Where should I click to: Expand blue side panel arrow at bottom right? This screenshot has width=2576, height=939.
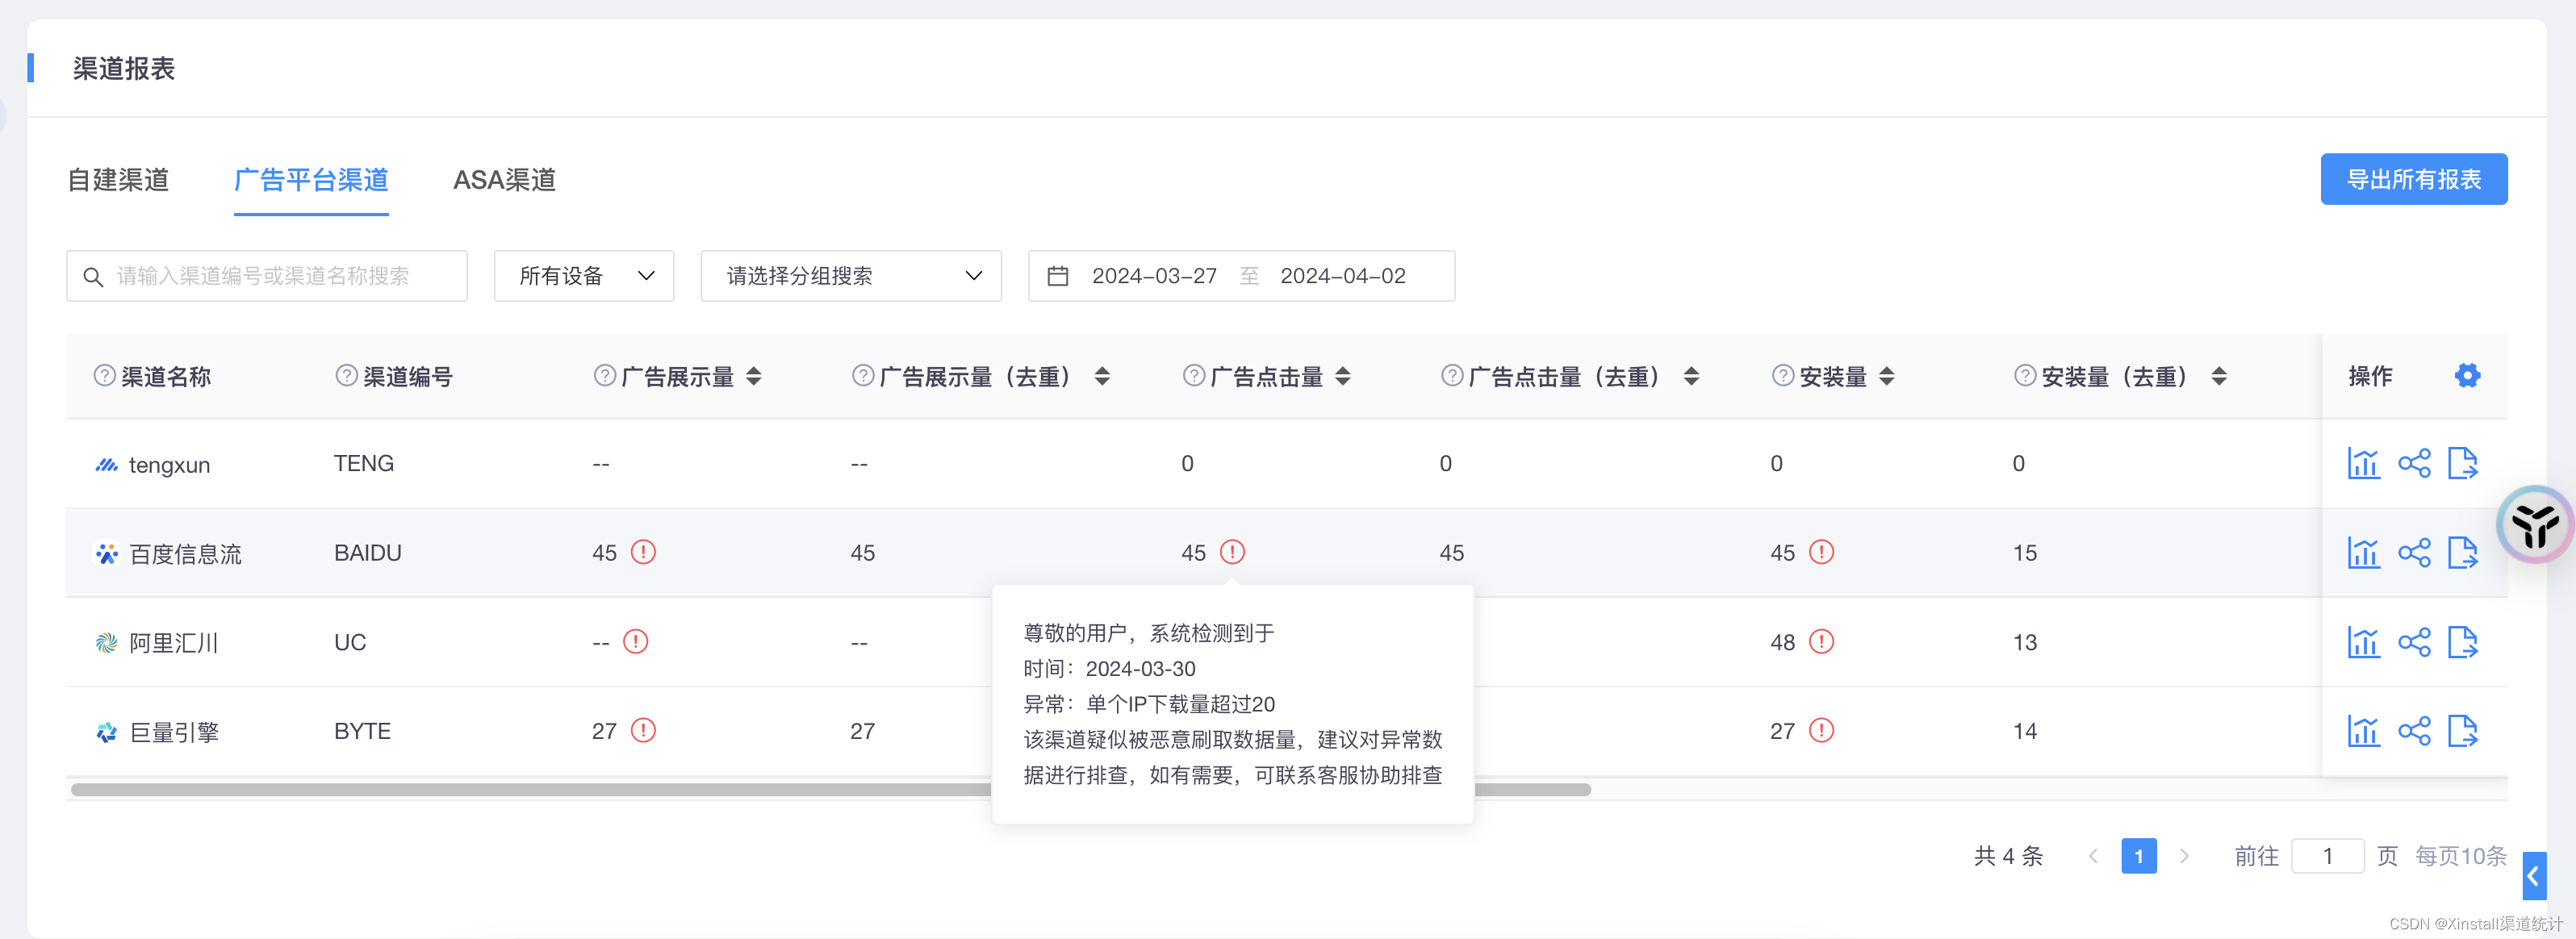point(2533,877)
